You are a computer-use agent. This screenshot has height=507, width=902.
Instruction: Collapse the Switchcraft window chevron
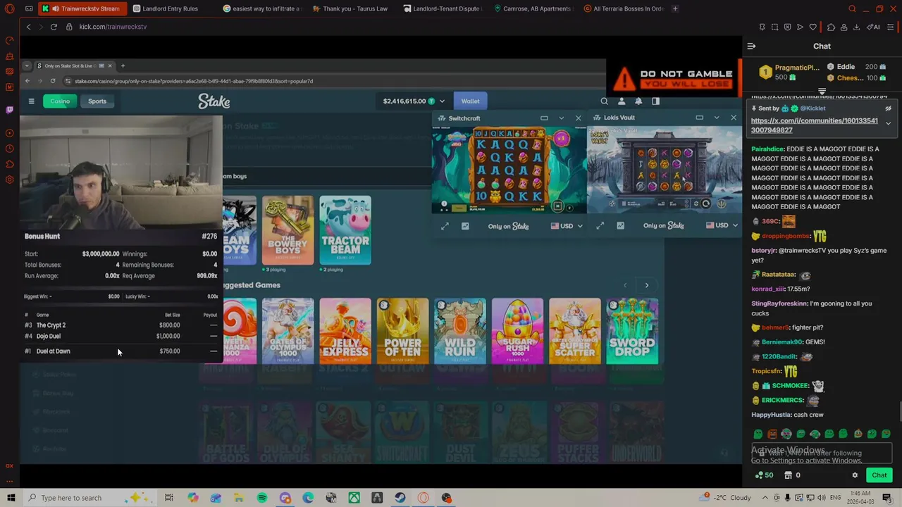561,118
